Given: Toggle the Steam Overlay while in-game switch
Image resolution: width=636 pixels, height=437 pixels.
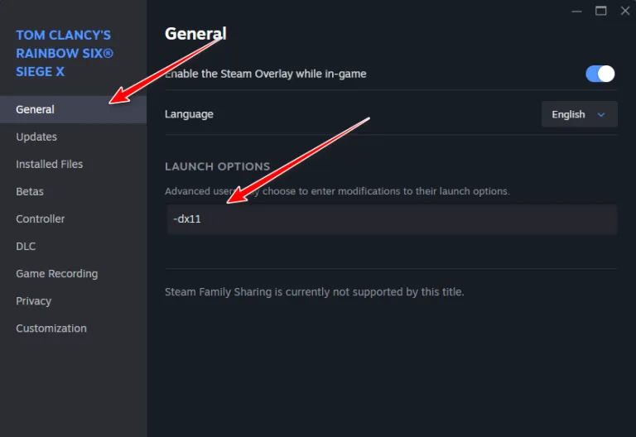Looking at the screenshot, I should [600, 74].
